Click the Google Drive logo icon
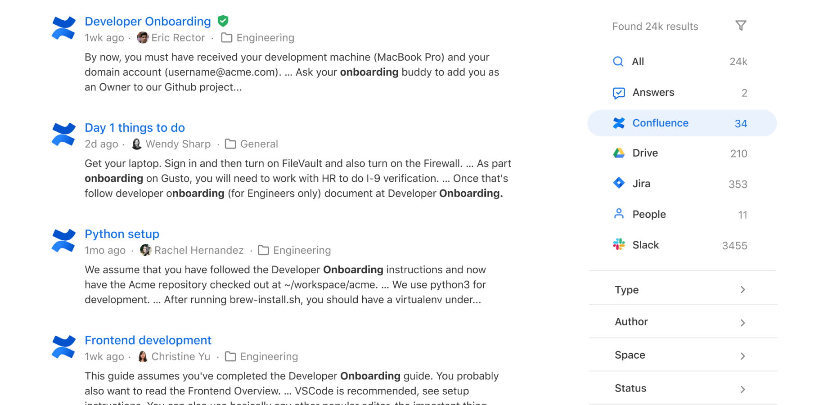Screen dimensions: 828x405 [x=619, y=153]
